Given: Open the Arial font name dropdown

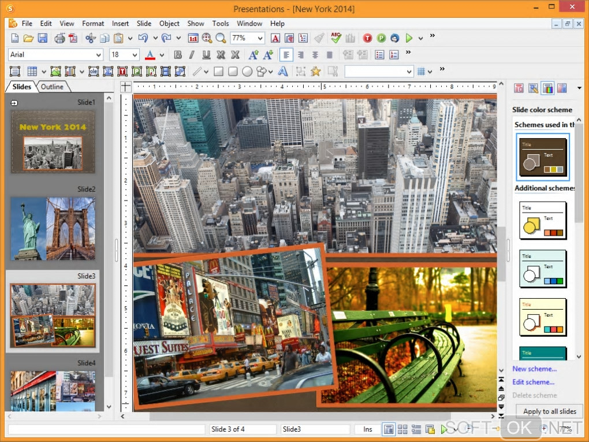Looking at the screenshot, I should click(x=98, y=55).
